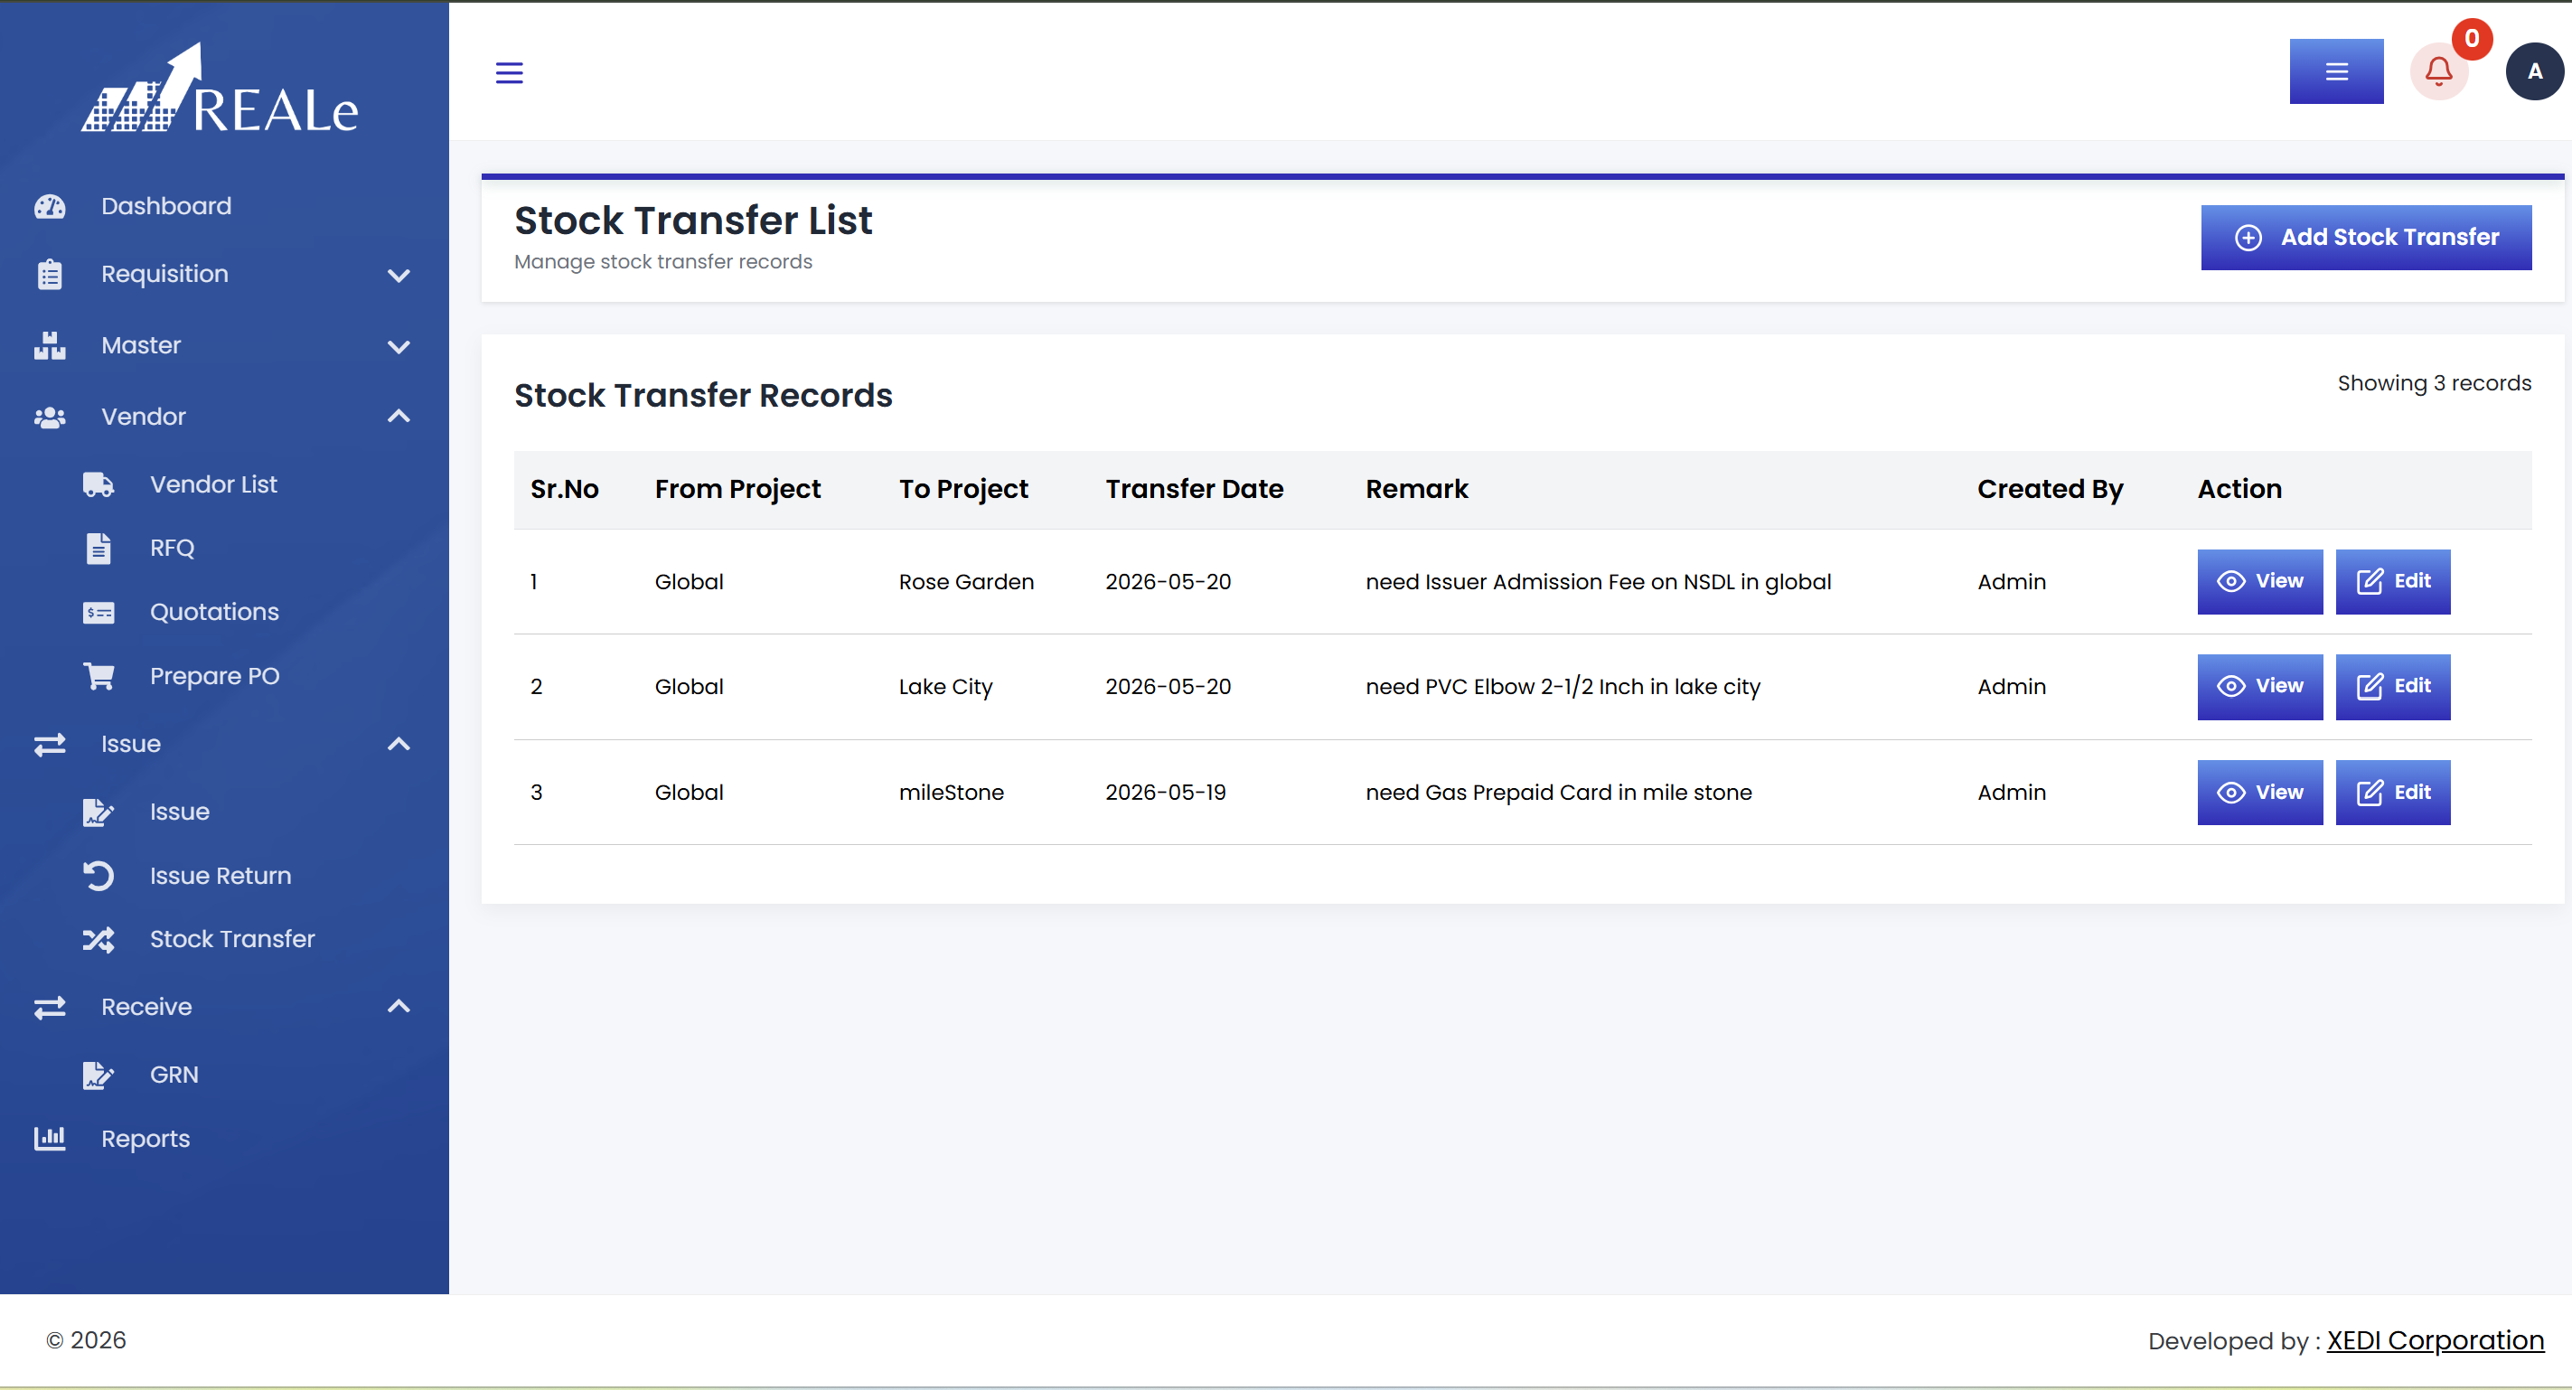Click the Vendor List truck icon
This screenshot has width=2572, height=1390.
(x=98, y=484)
